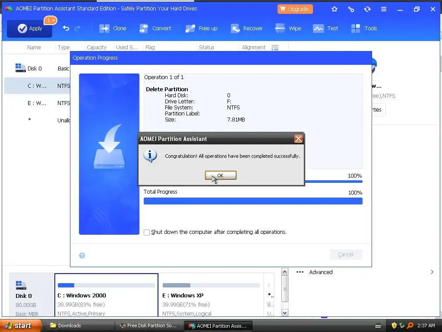Select the E: Windows XP partition block
The image size is (442, 332).
coord(211,295)
